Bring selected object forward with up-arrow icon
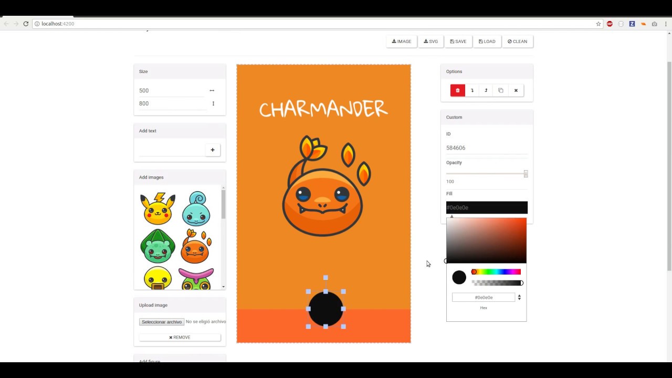This screenshot has height=378, width=672. click(486, 90)
